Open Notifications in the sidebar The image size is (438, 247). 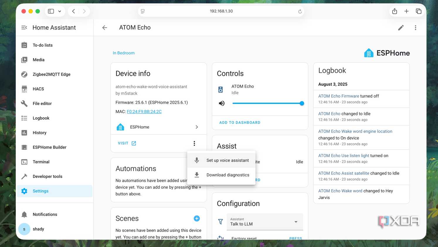(x=55, y=215)
